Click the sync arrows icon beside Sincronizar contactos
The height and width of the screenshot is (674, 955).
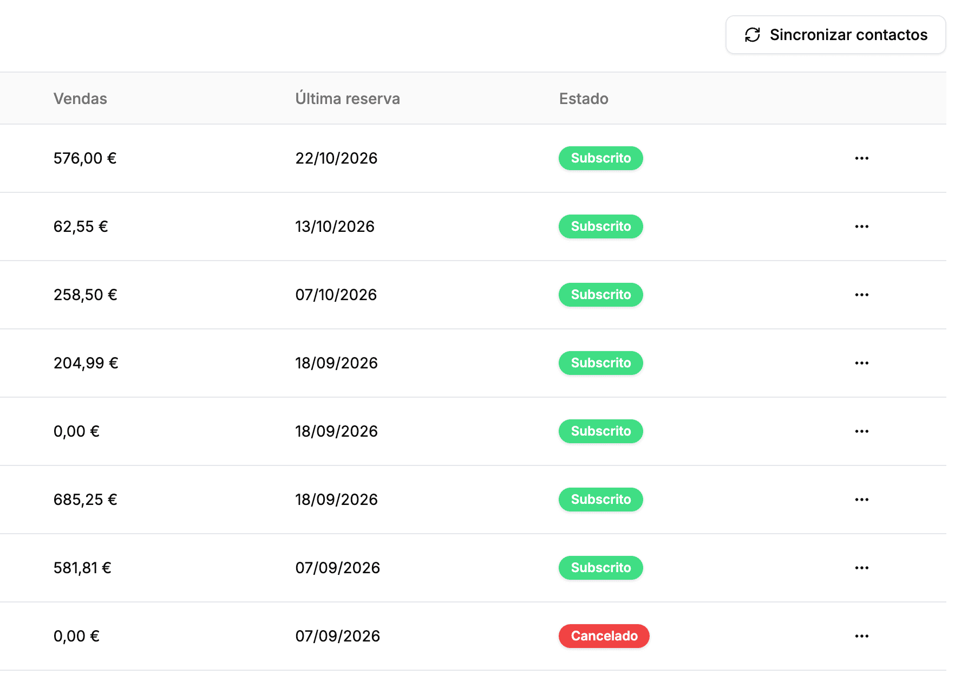click(x=753, y=35)
